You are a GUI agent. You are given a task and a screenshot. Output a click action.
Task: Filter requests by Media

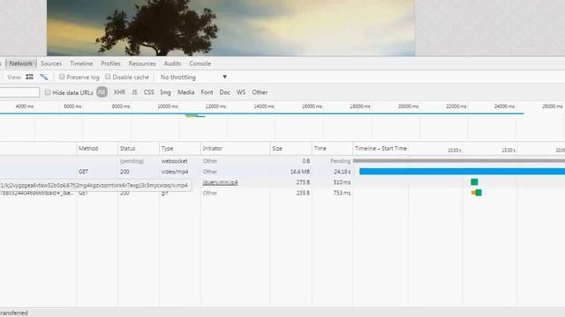coord(186,92)
